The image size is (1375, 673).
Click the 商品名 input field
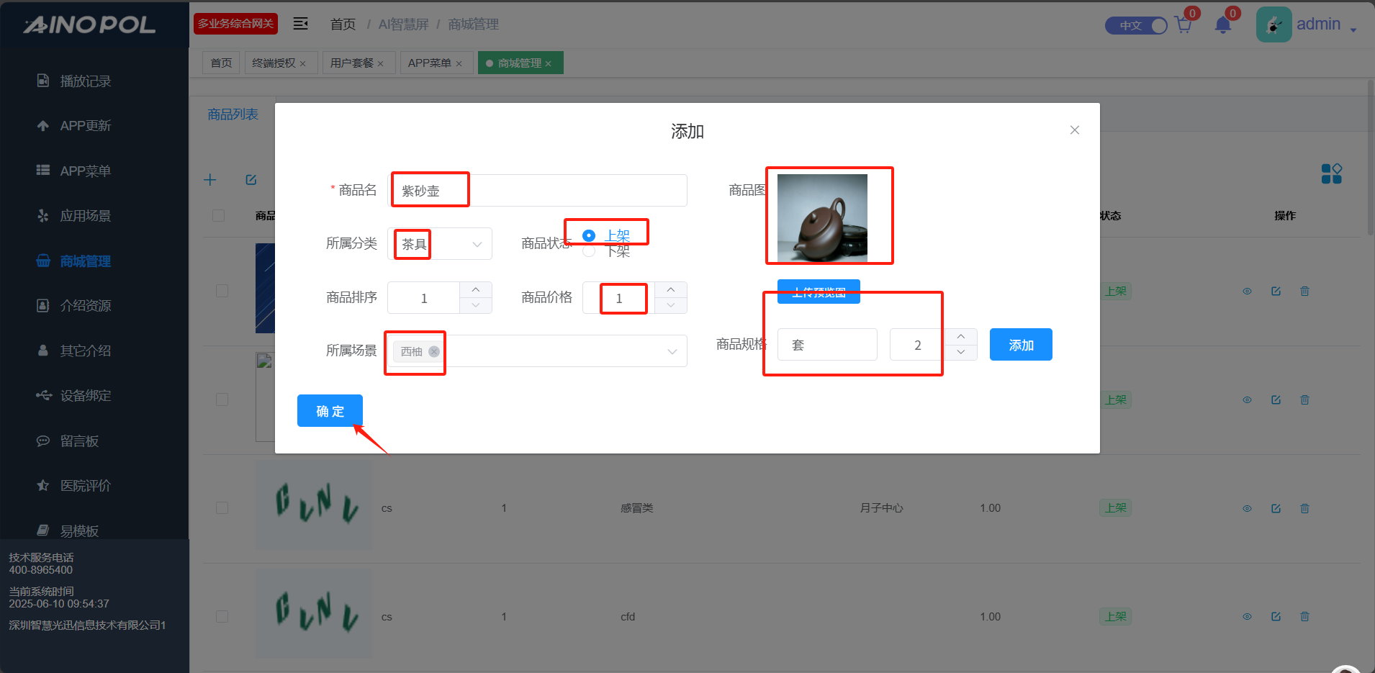576,191
